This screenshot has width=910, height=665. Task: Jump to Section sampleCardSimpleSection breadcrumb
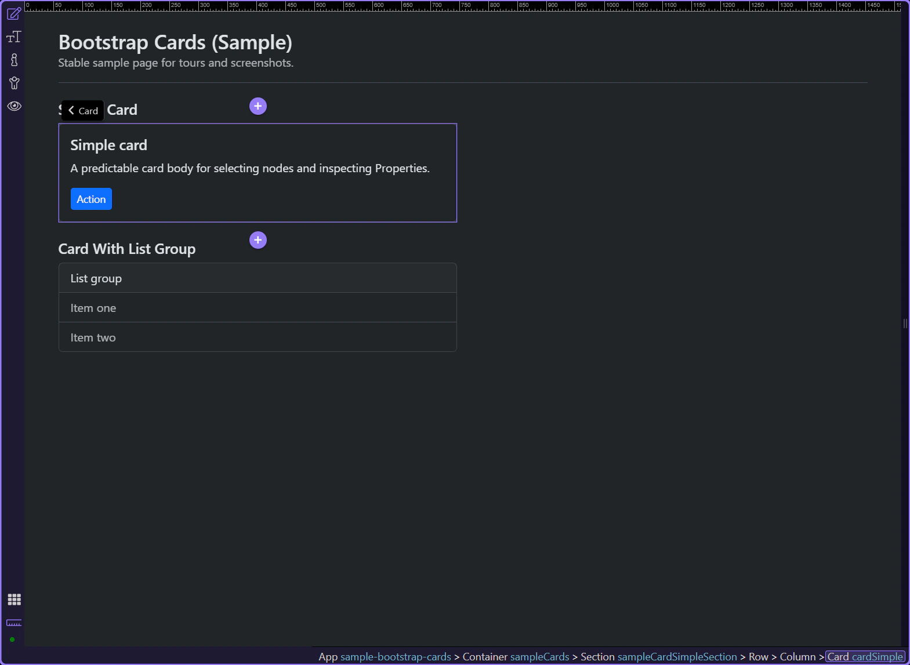pyautogui.click(x=658, y=657)
